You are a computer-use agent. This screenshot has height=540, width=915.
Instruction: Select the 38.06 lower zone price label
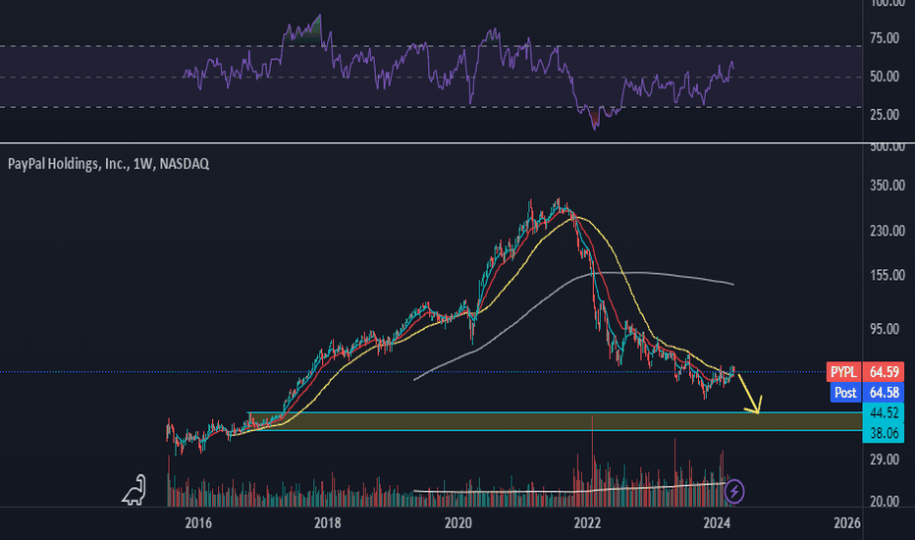click(x=884, y=433)
